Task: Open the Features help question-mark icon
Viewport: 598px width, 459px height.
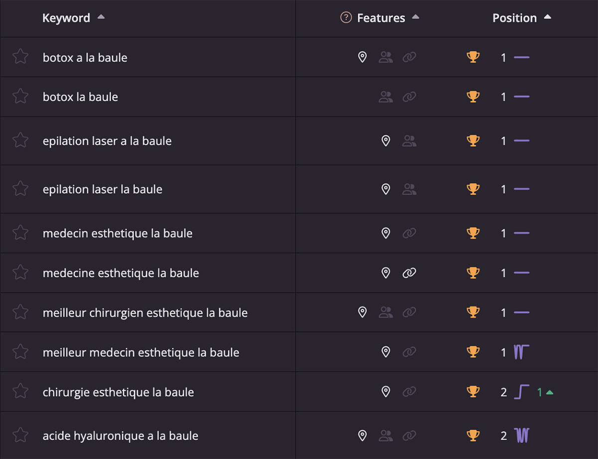Action: pos(346,17)
